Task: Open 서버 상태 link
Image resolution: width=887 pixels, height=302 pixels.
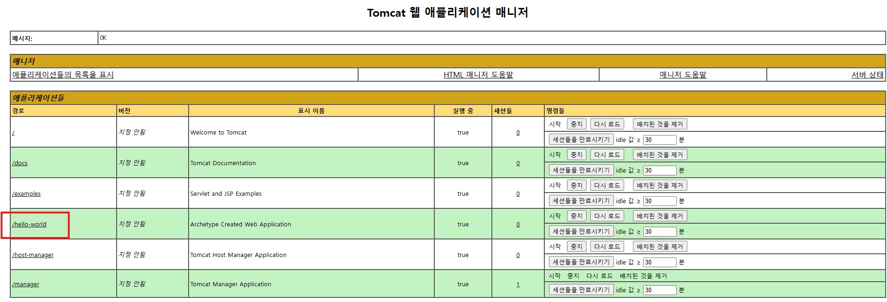Action: pyautogui.click(x=867, y=75)
